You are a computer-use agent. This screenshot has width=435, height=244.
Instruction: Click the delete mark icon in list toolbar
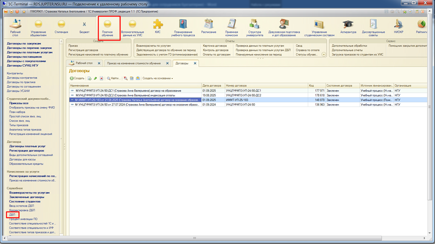101,78
